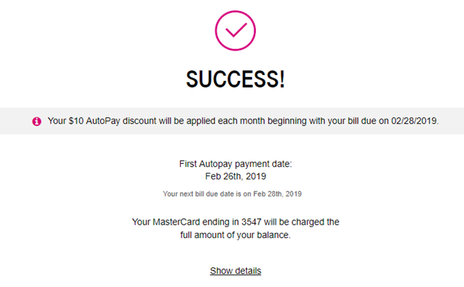The width and height of the screenshot is (464, 287).
Task: Click 'full amount of your balance' line
Action: pyautogui.click(x=236, y=235)
